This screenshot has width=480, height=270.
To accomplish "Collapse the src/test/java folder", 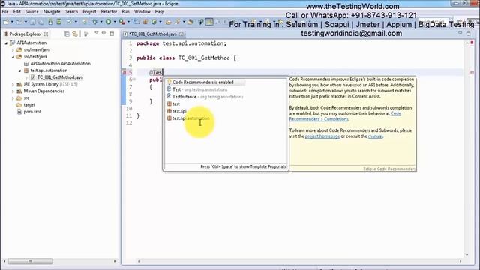I will point(13,57).
